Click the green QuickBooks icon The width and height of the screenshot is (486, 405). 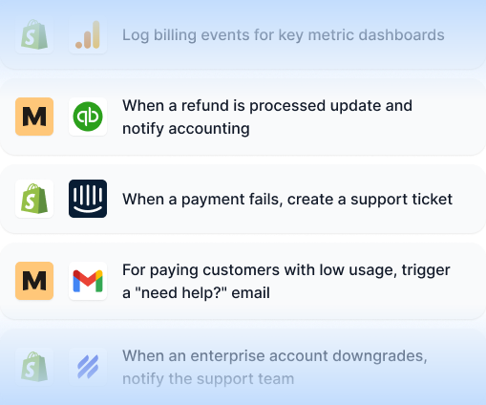pos(88,117)
